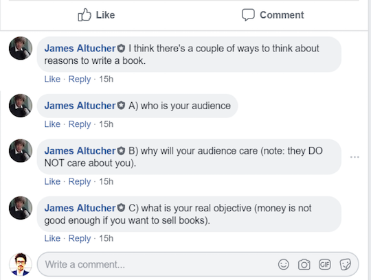Click your own profile avatar beside the comment box

pyautogui.click(x=21, y=264)
